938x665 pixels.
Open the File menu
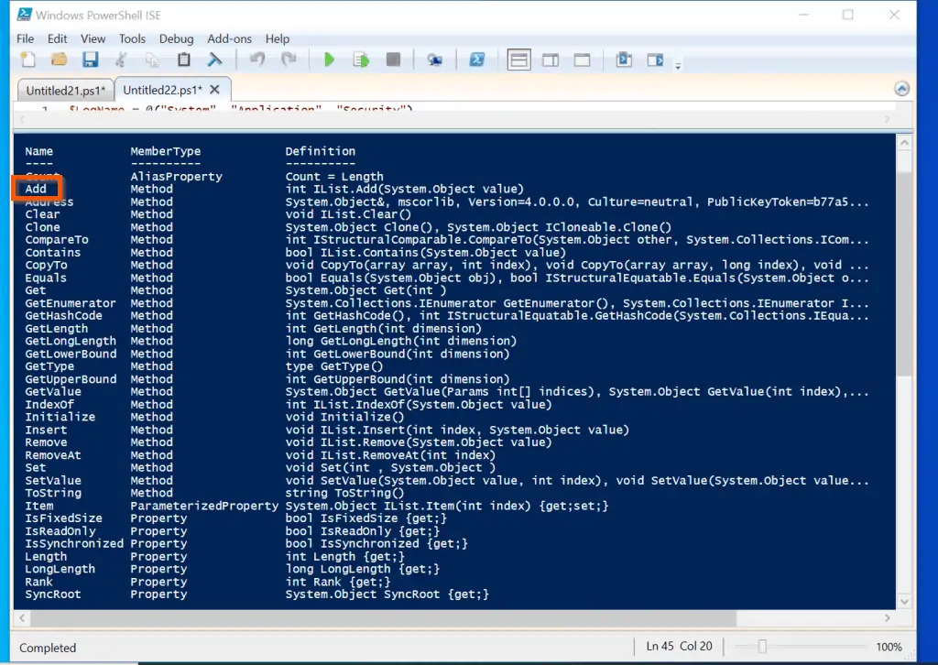(25, 38)
